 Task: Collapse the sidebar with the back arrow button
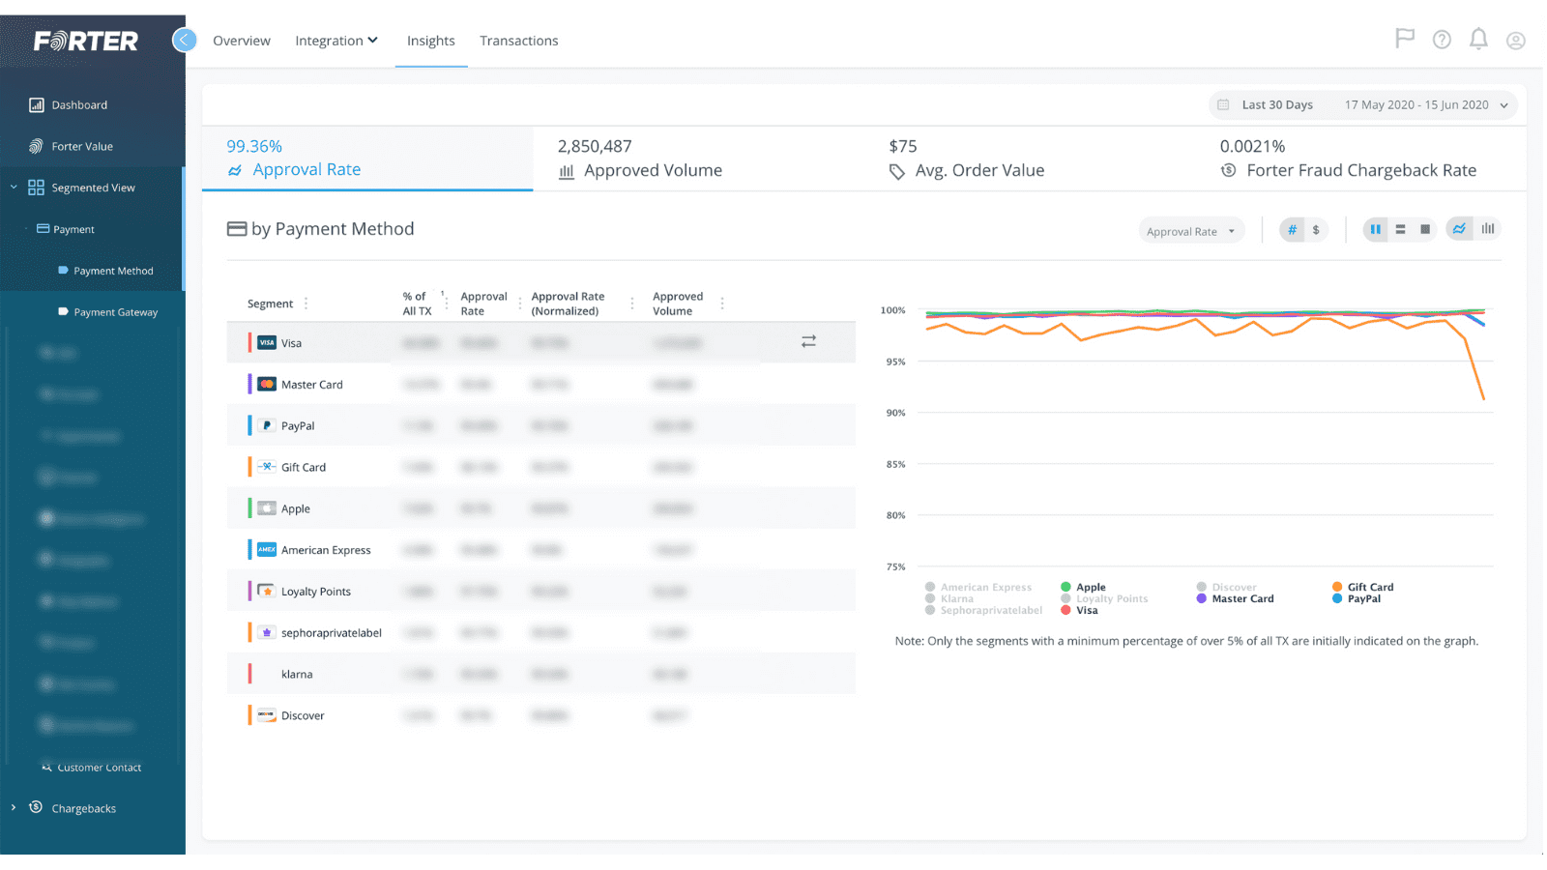coord(184,40)
